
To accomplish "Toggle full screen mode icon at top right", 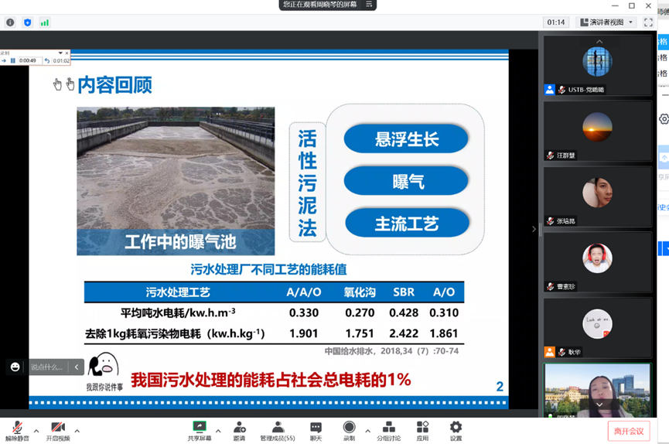I will 648,22.
